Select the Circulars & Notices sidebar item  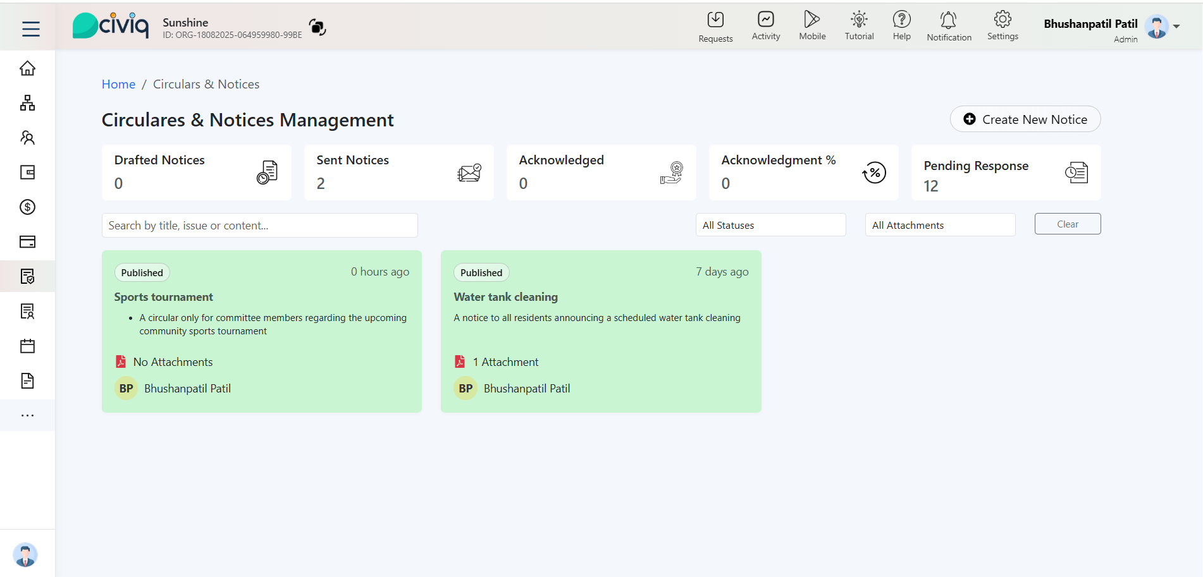coord(27,276)
